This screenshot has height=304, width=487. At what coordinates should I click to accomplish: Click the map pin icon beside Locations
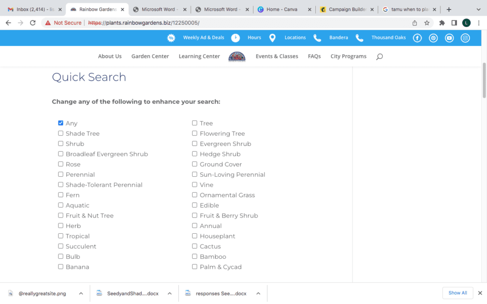click(272, 38)
